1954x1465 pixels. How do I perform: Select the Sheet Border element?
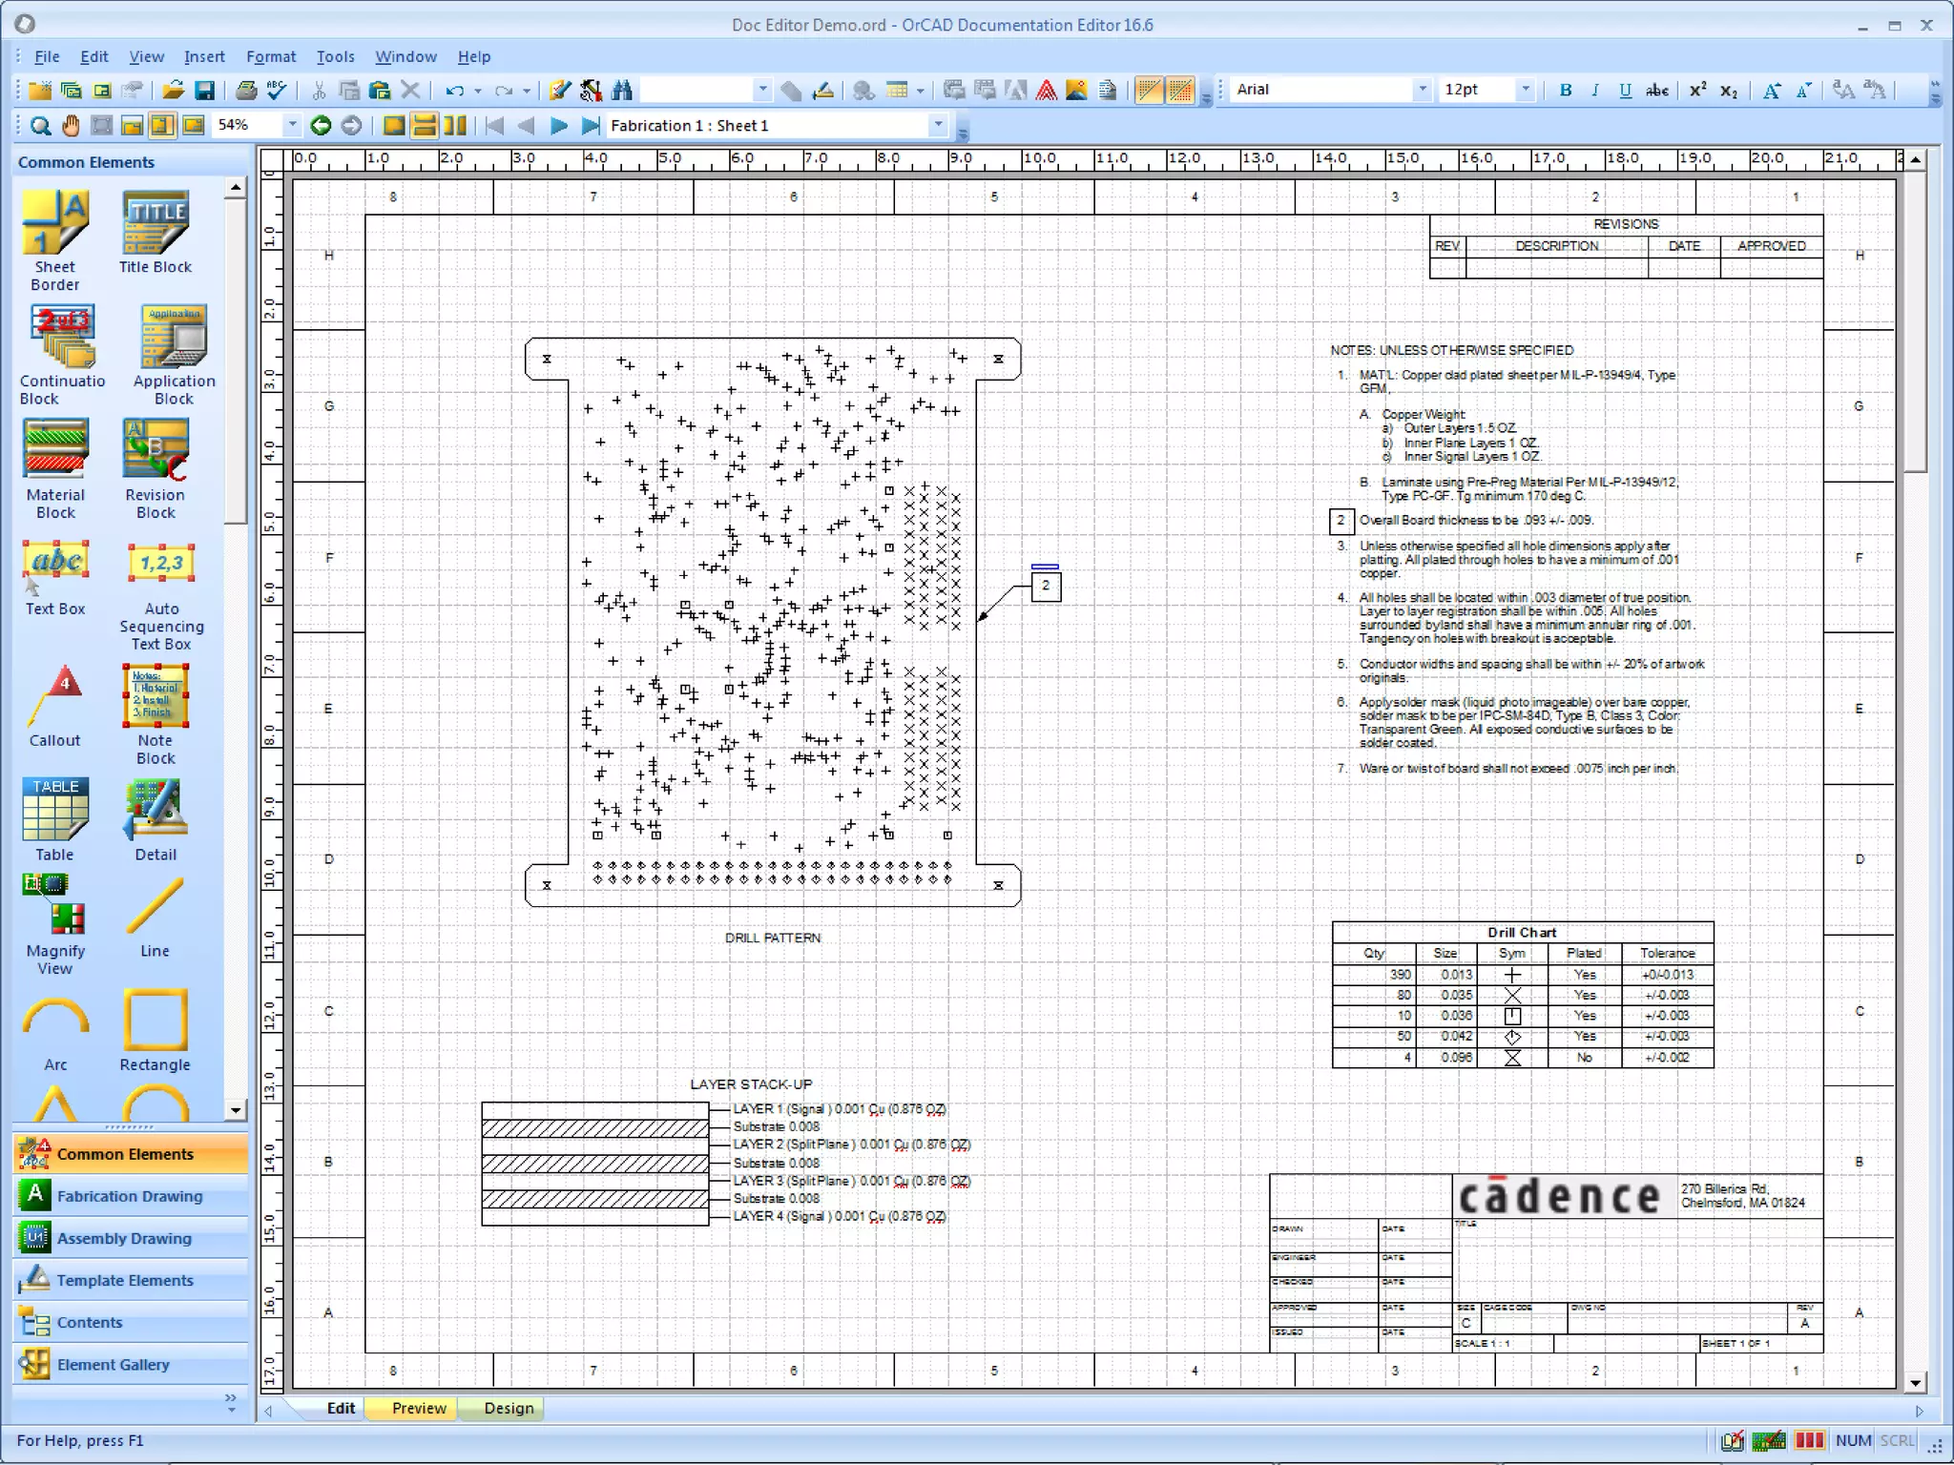[x=55, y=239]
